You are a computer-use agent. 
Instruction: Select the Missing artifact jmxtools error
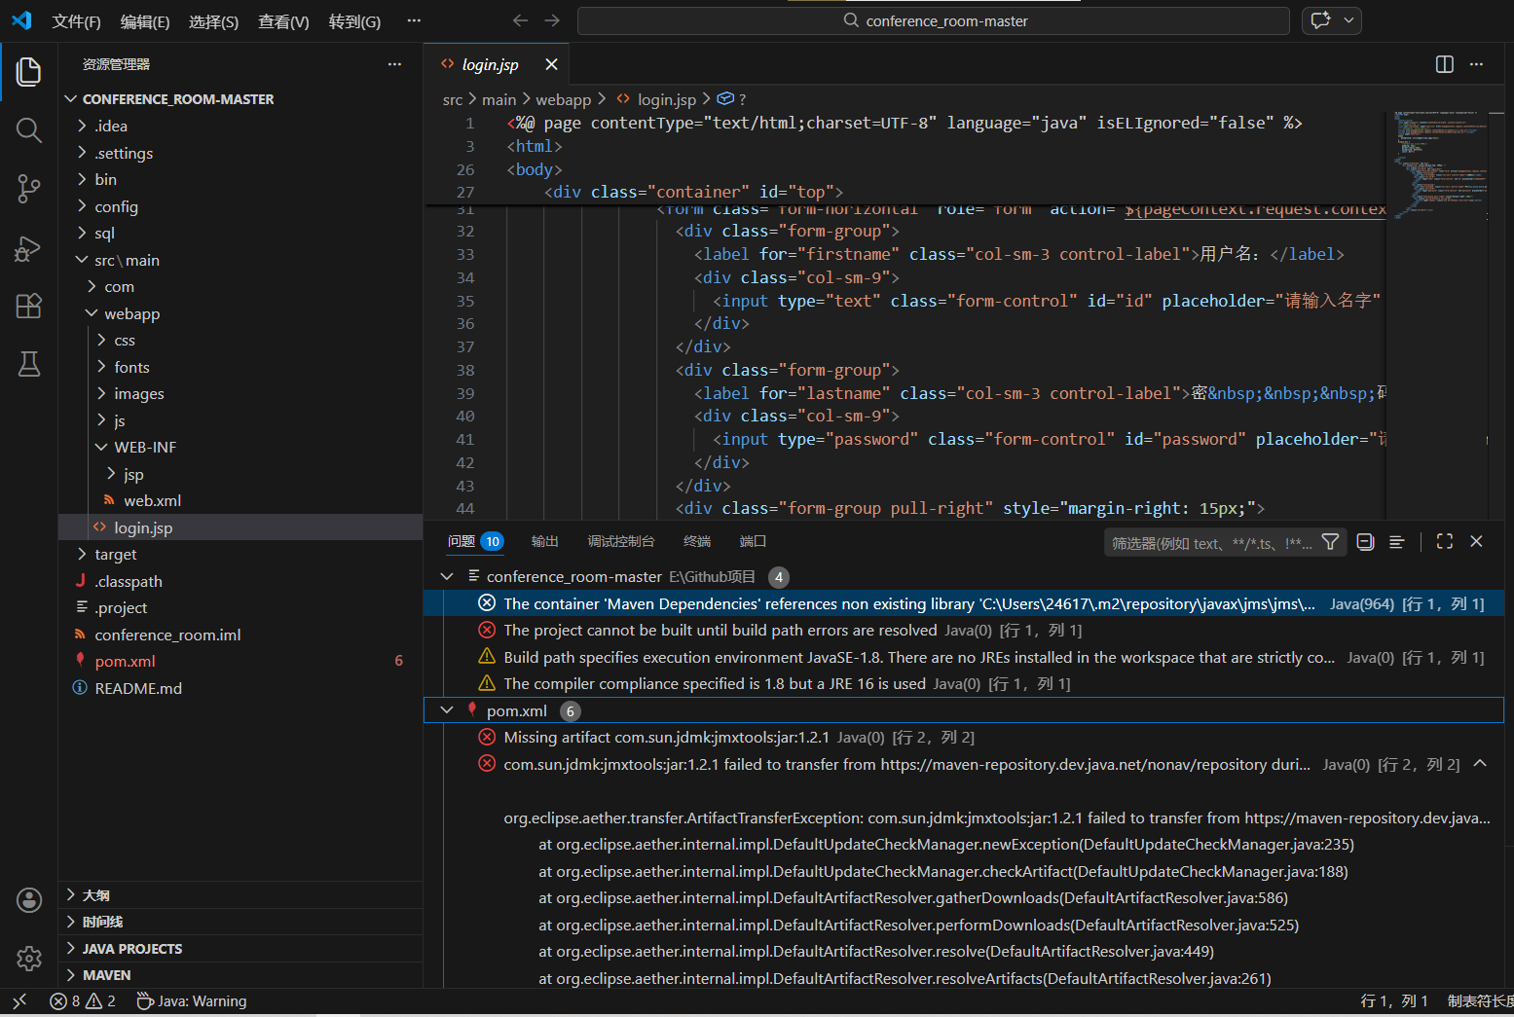coord(964,738)
